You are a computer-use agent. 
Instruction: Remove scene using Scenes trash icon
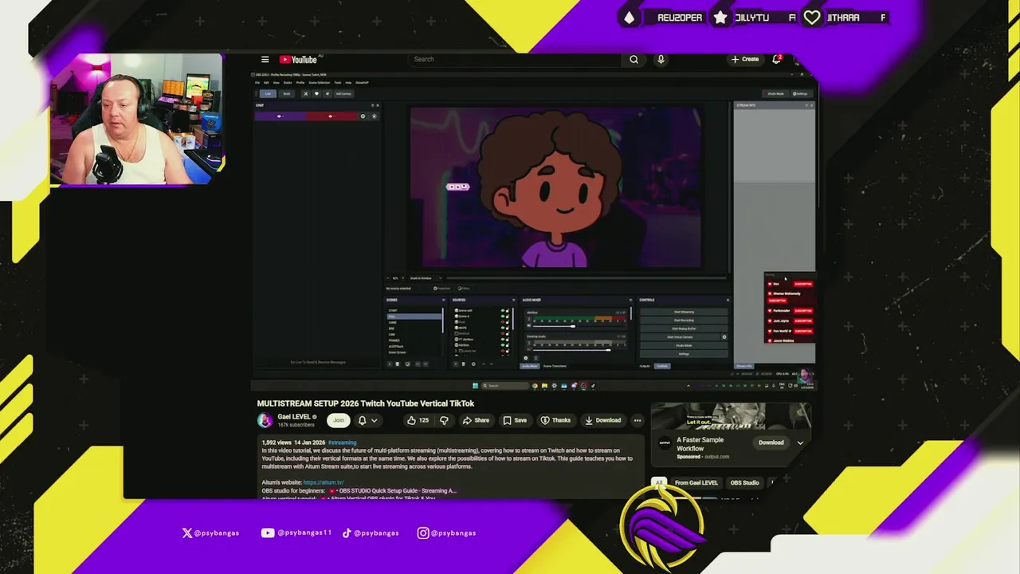tap(398, 364)
